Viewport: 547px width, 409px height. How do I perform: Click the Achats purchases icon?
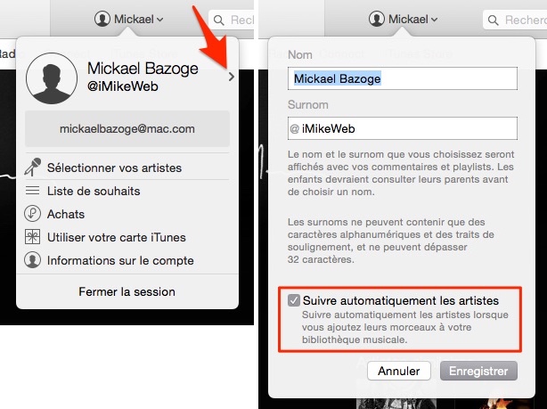point(32,214)
